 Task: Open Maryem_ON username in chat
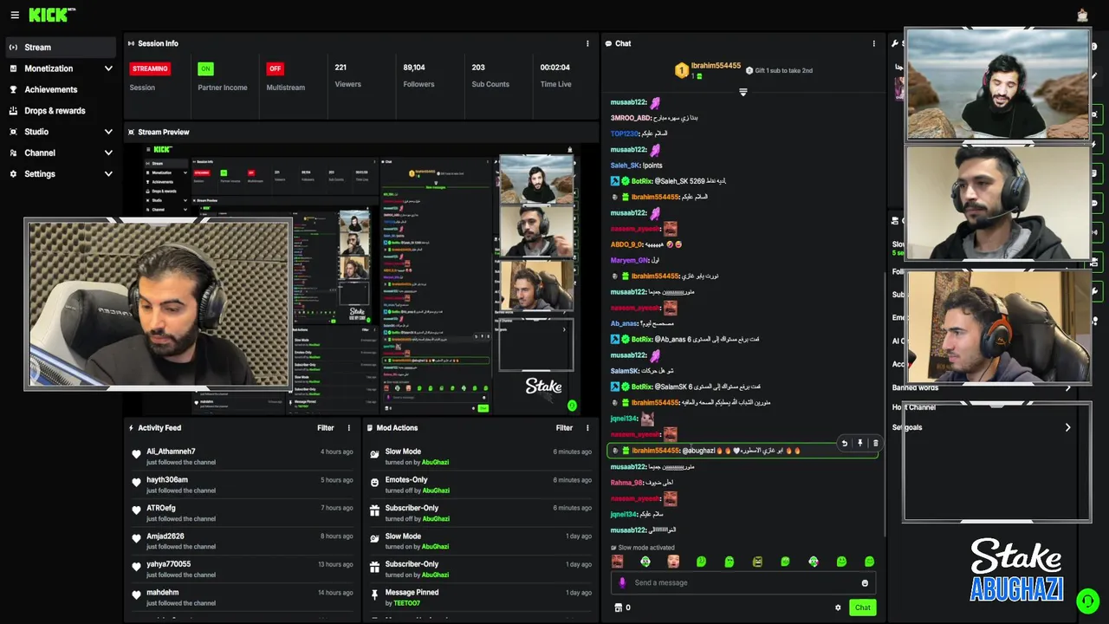tap(629, 260)
